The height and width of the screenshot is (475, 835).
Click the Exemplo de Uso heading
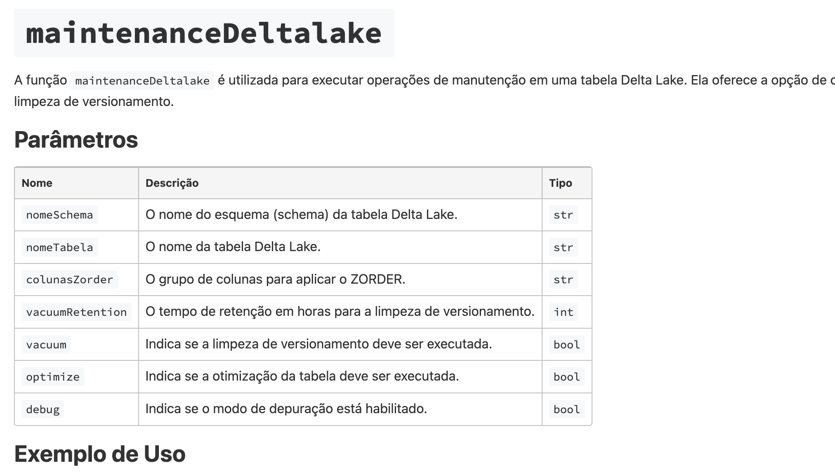point(100,454)
